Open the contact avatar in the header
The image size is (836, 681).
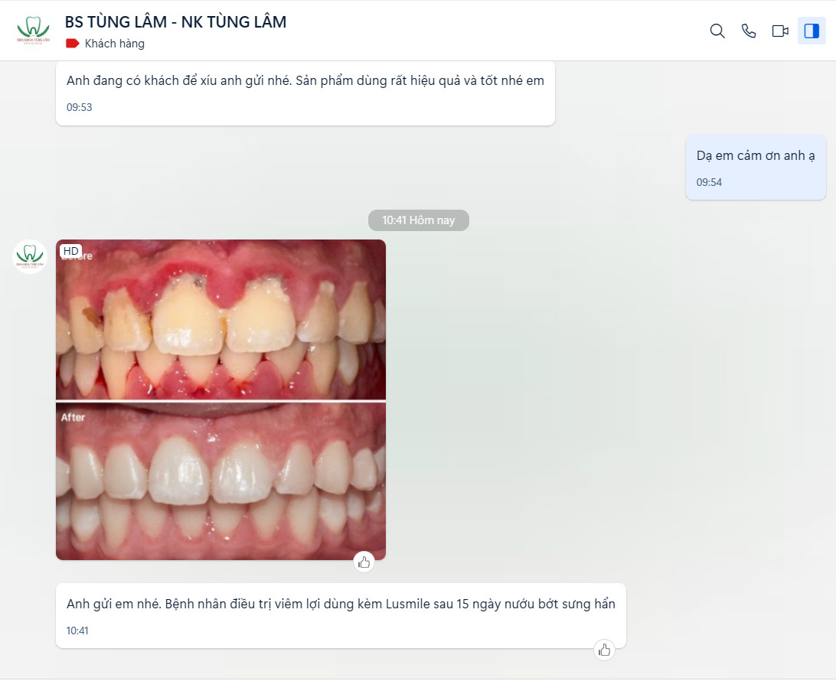(x=33, y=31)
